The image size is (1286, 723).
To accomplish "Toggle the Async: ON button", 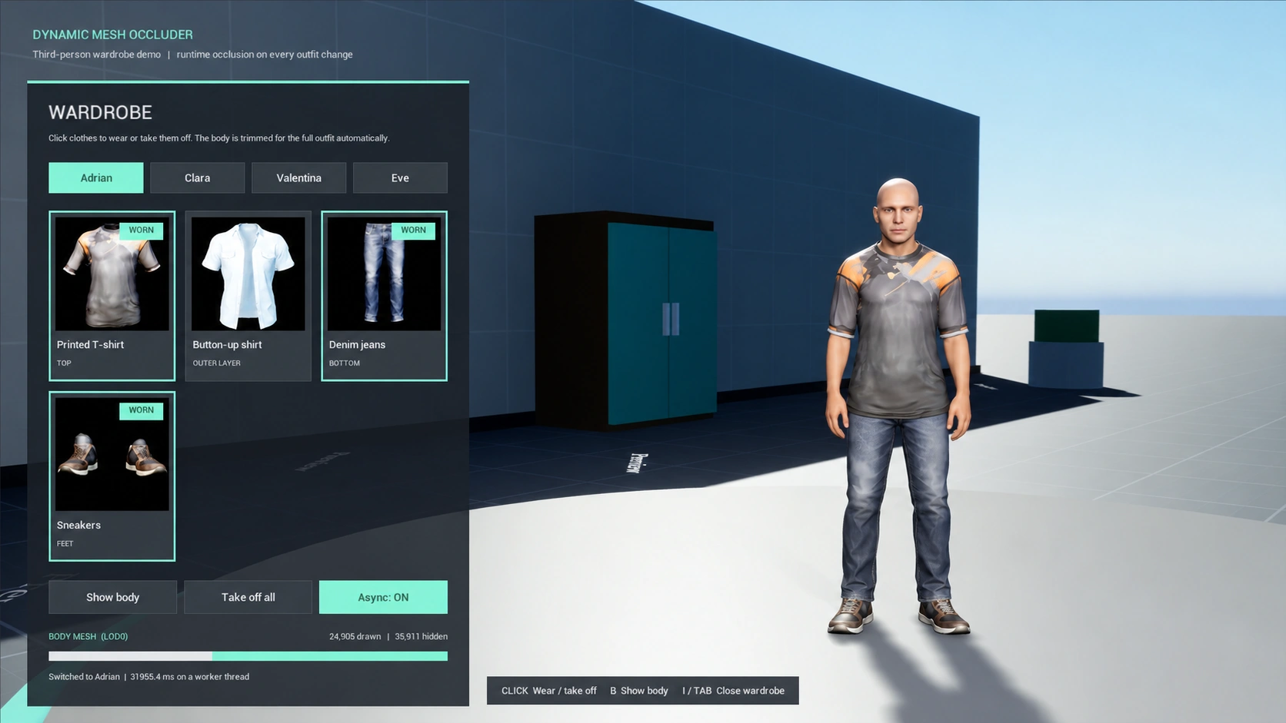I will click(x=383, y=597).
